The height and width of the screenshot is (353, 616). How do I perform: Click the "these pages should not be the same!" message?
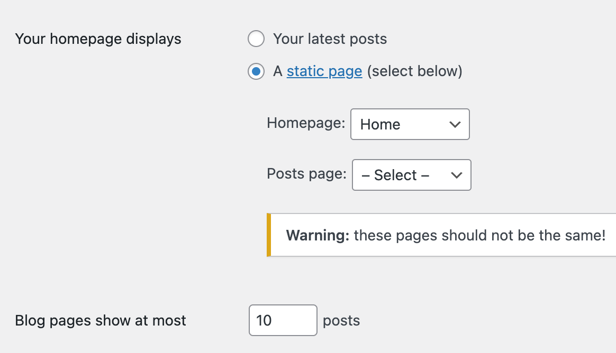(x=479, y=235)
